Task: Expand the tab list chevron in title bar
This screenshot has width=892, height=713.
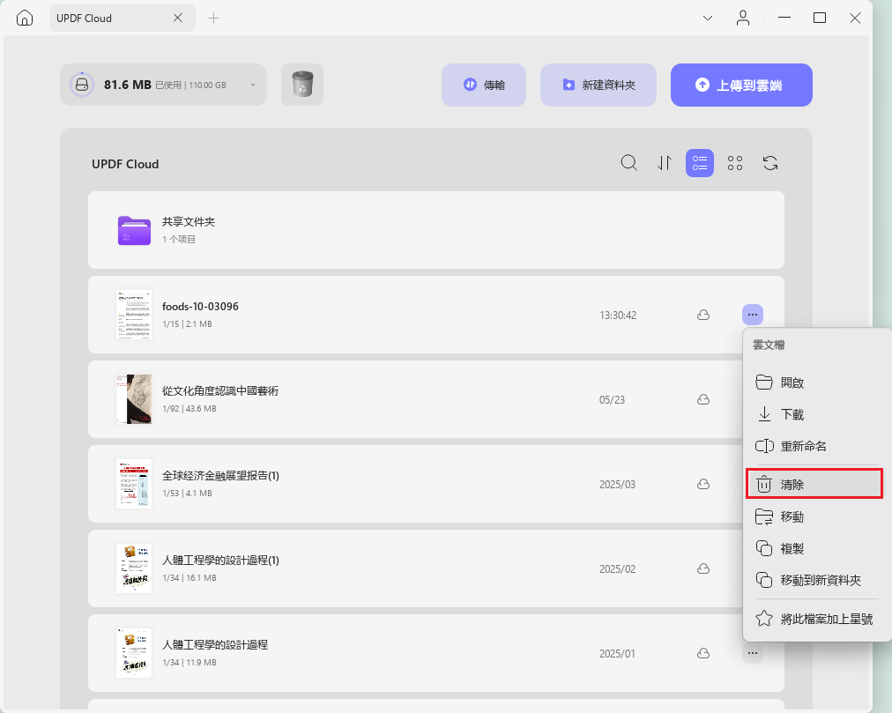Action: (x=708, y=19)
